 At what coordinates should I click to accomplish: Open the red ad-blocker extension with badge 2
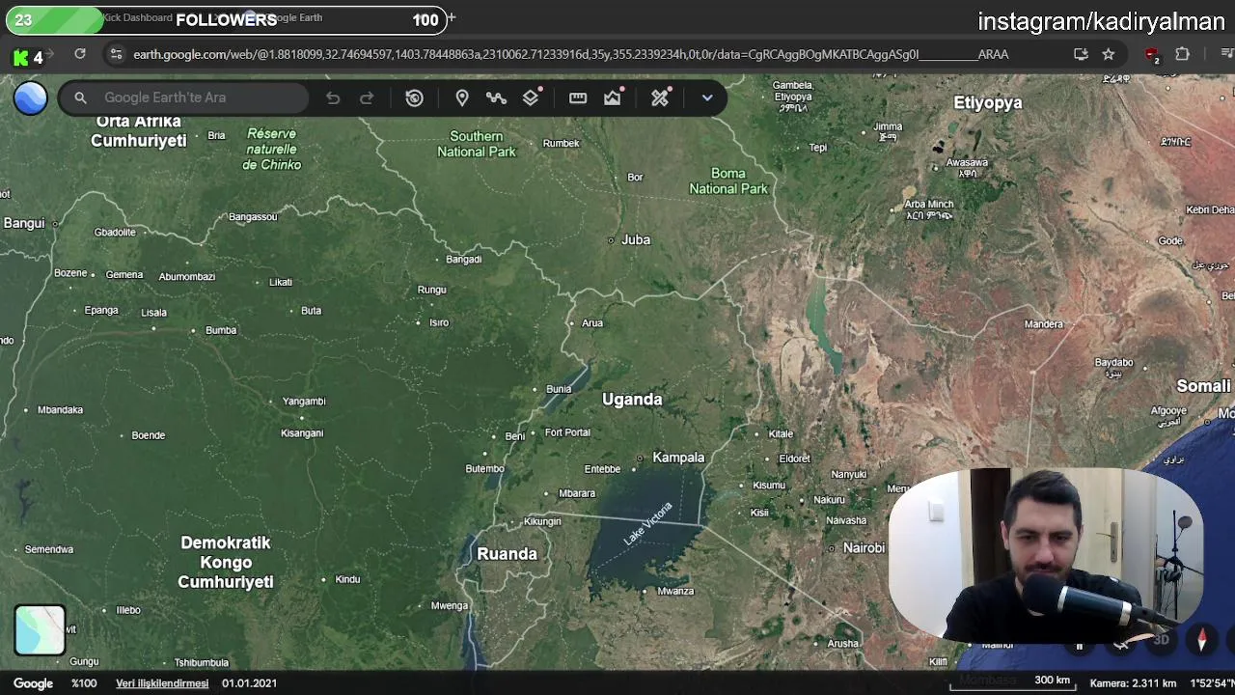point(1152,56)
